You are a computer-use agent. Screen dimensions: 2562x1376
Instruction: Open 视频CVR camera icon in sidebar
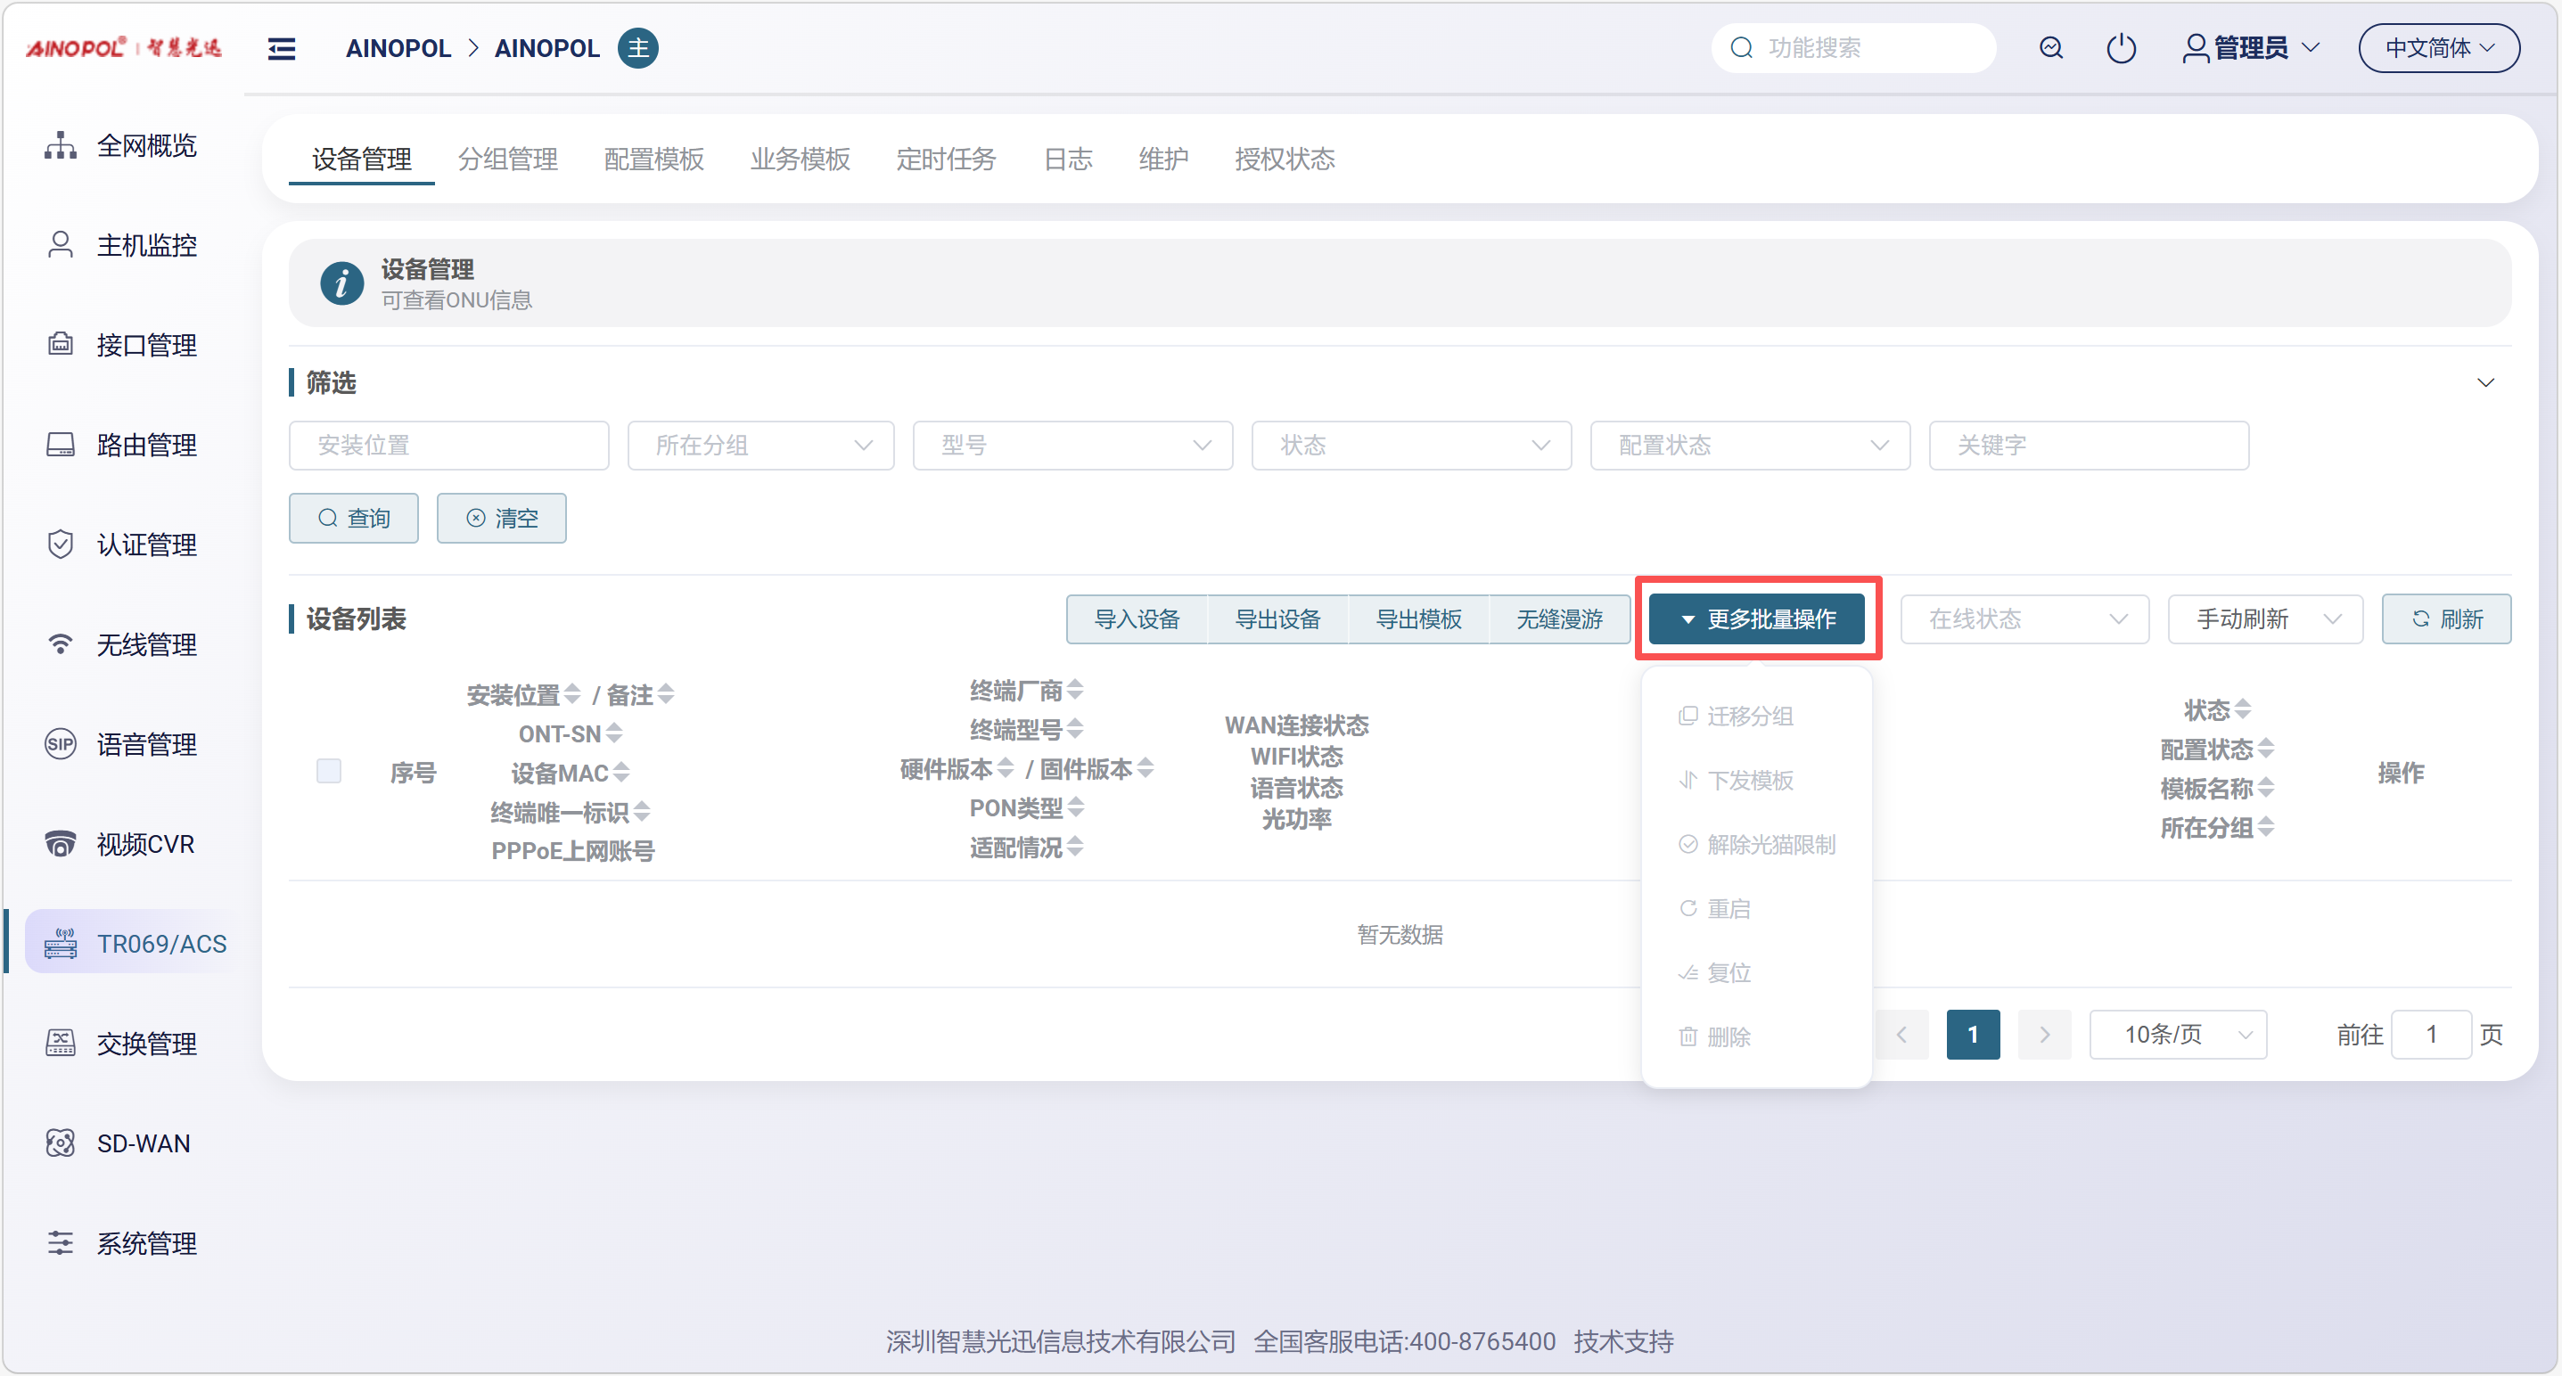click(x=60, y=844)
